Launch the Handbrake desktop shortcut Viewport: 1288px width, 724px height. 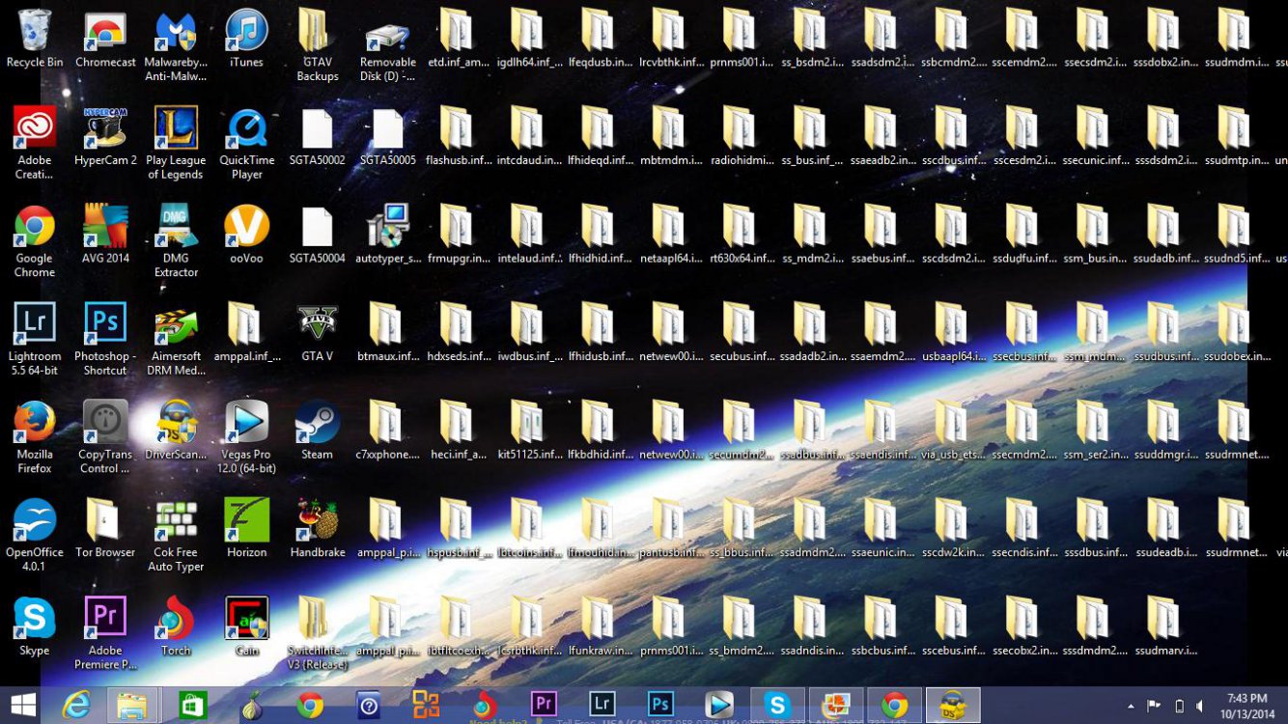coord(317,521)
